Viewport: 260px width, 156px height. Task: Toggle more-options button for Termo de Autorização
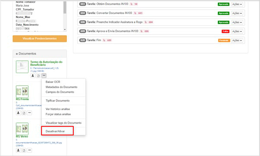(x=44, y=76)
